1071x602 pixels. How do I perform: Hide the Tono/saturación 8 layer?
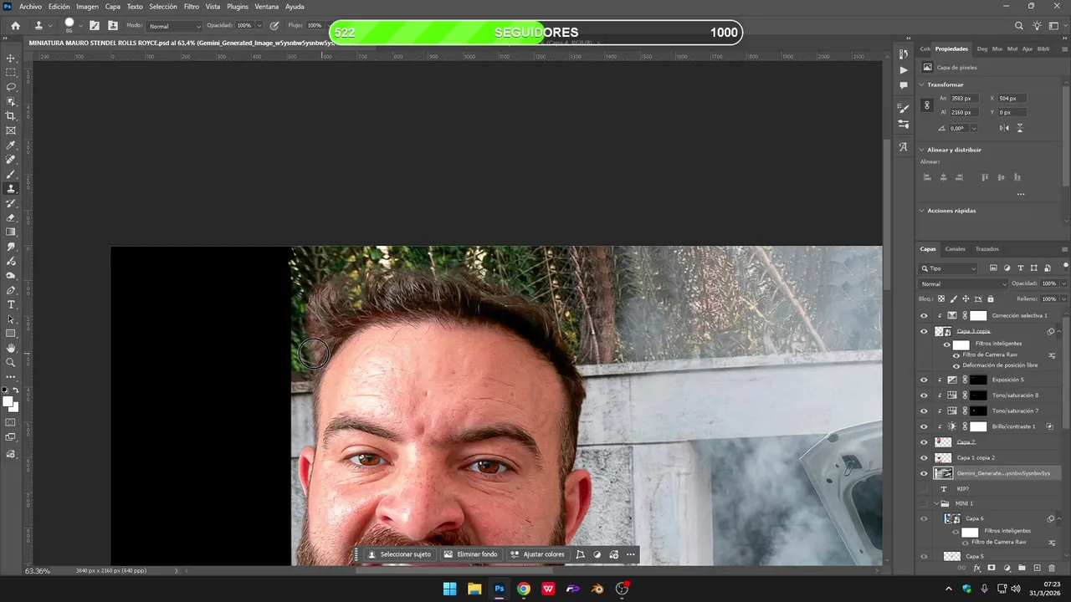[x=924, y=395]
